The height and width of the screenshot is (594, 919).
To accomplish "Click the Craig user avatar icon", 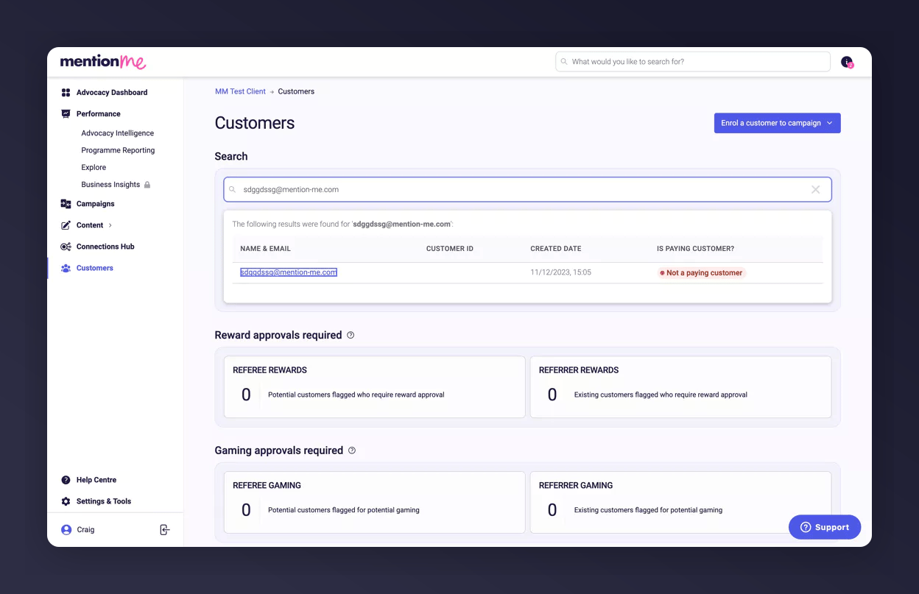I will [x=66, y=530].
